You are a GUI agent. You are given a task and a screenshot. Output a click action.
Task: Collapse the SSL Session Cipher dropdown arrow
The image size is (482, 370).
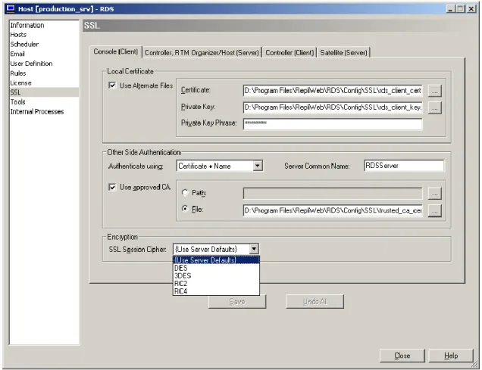254,249
